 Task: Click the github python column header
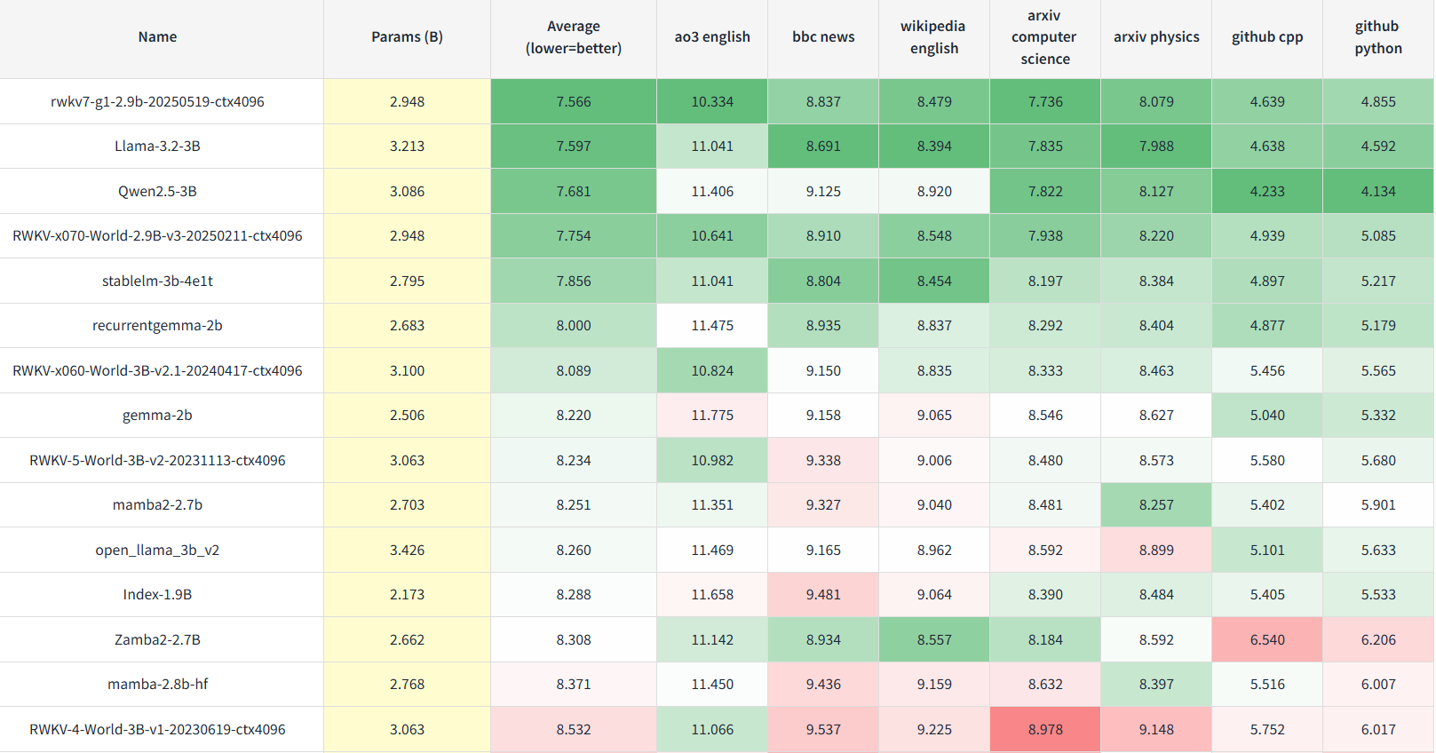pyautogui.click(x=1377, y=37)
